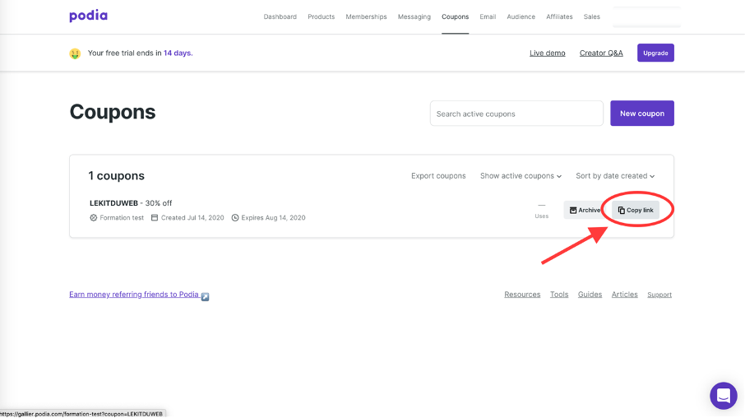Image resolution: width=745 pixels, height=418 pixels.
Task: Click Earn money referring friends to Podia
Action: click(134, 295)
